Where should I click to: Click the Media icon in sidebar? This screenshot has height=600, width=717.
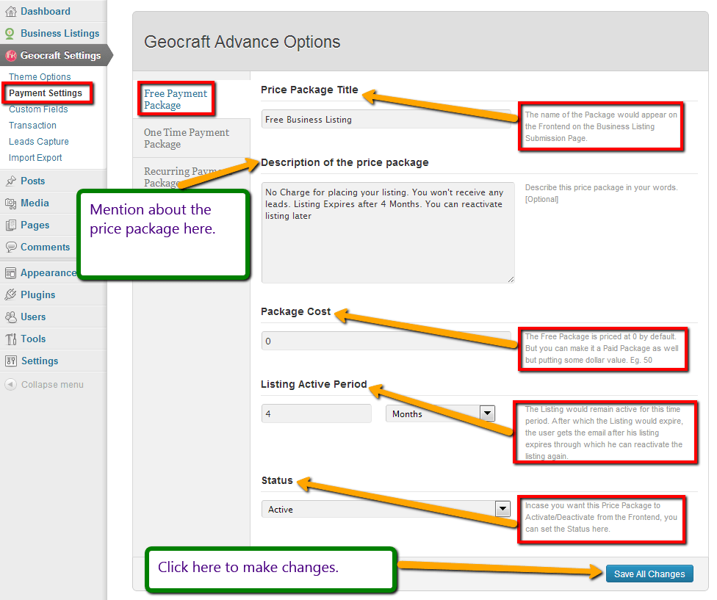point(10,203)
